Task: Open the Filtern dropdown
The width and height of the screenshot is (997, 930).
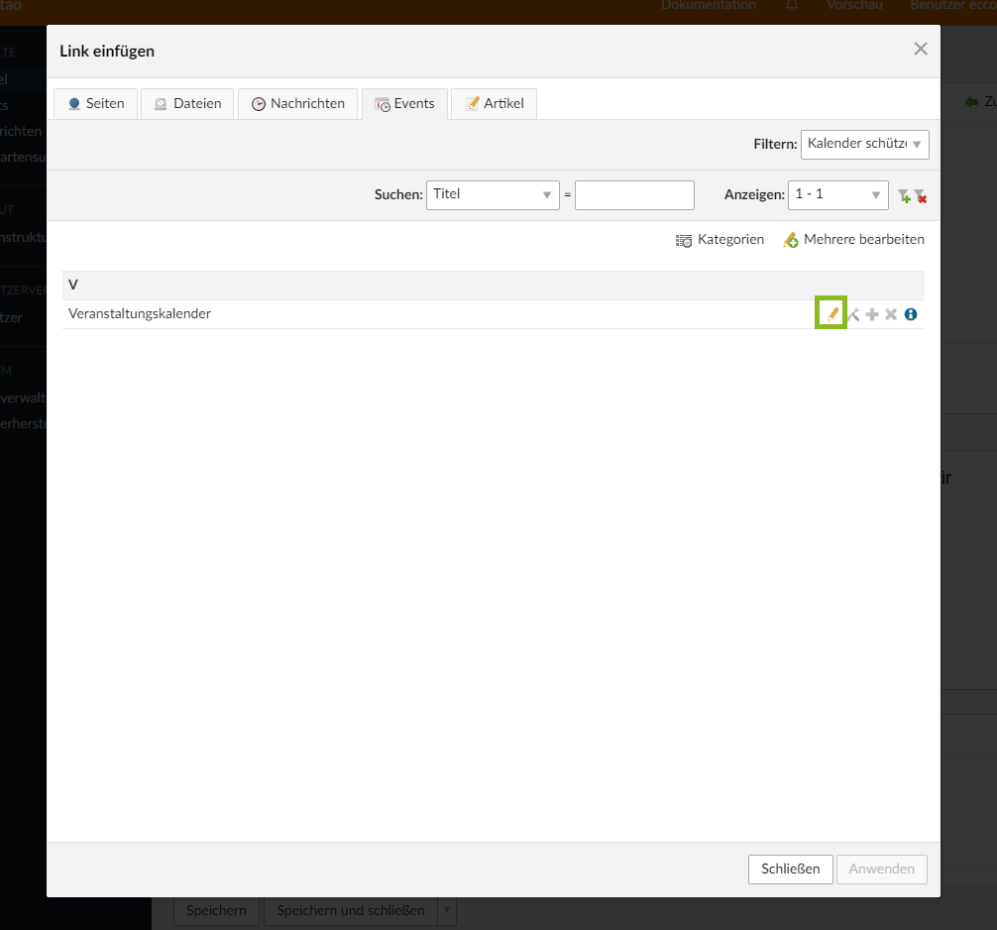Action: point(864,145)
